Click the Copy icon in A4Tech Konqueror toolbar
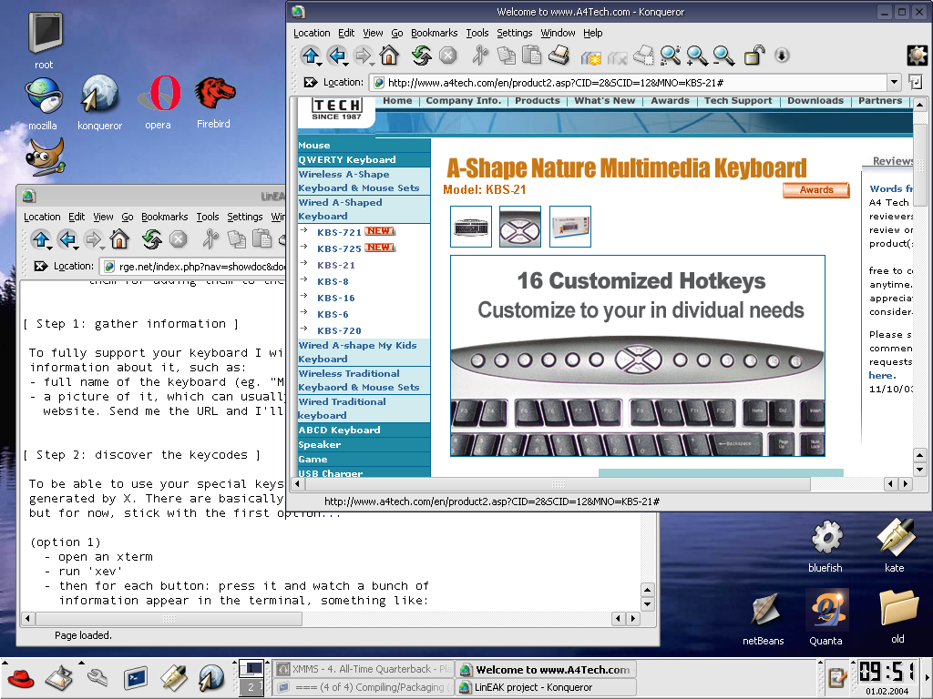 [x=506, y=56]
